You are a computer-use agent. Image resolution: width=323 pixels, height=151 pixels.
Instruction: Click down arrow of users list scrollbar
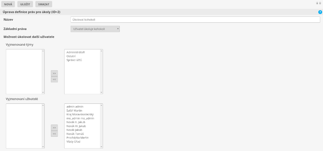pos(101,147)
